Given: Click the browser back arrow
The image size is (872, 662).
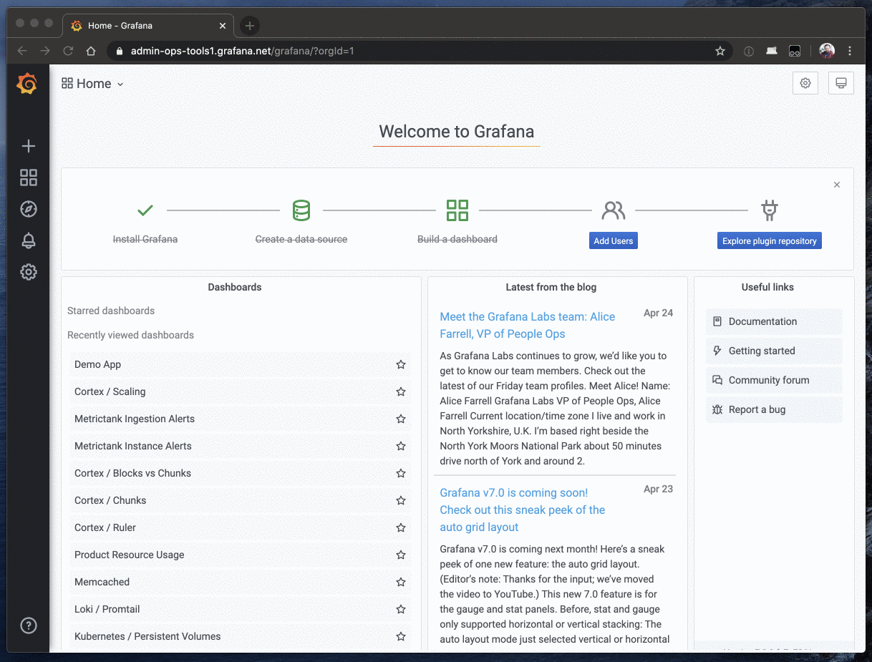Looking at the screenshot, I should 22,51.
